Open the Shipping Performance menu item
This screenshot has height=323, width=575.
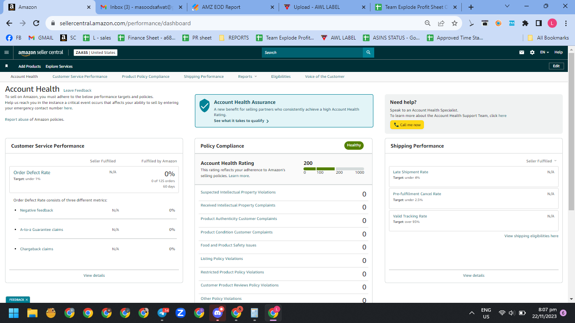click(204, 77)
